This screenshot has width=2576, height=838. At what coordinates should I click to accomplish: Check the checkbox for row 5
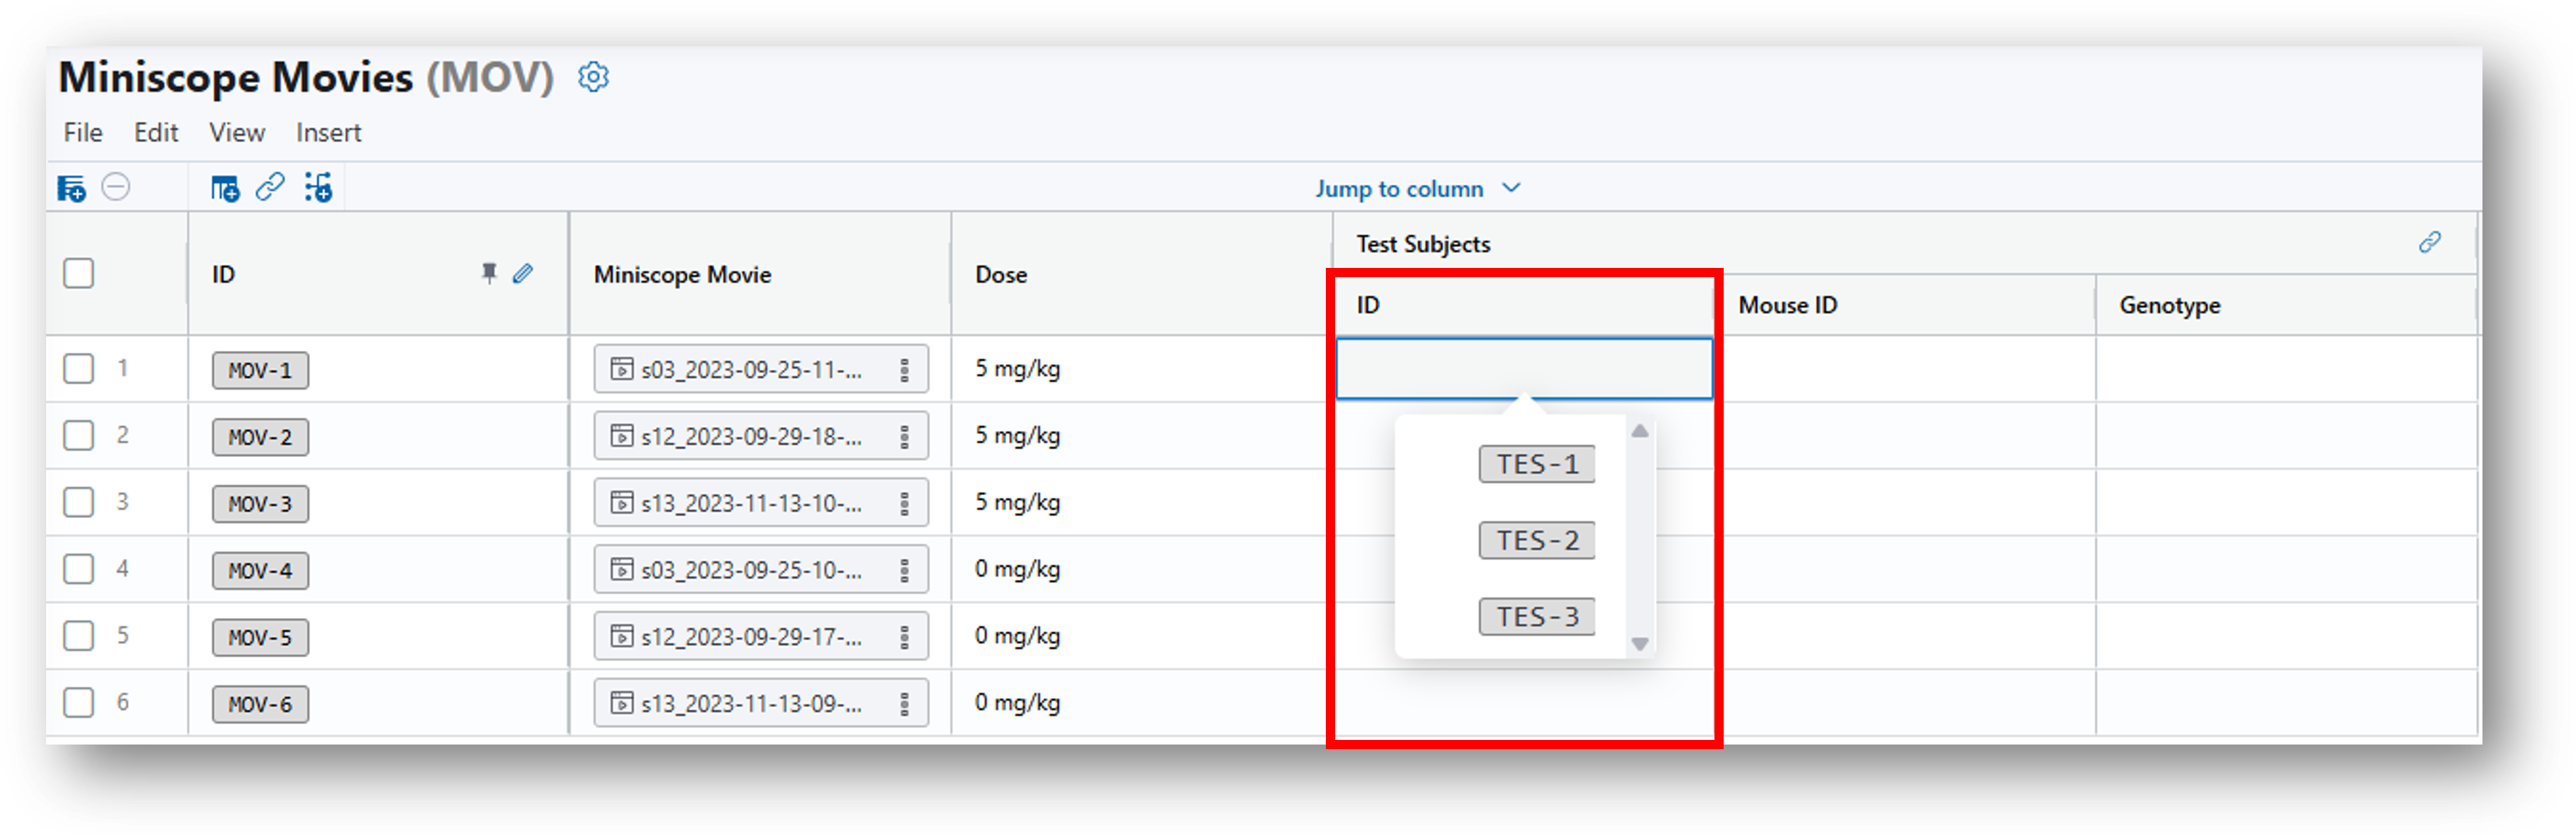coord(78,636)
